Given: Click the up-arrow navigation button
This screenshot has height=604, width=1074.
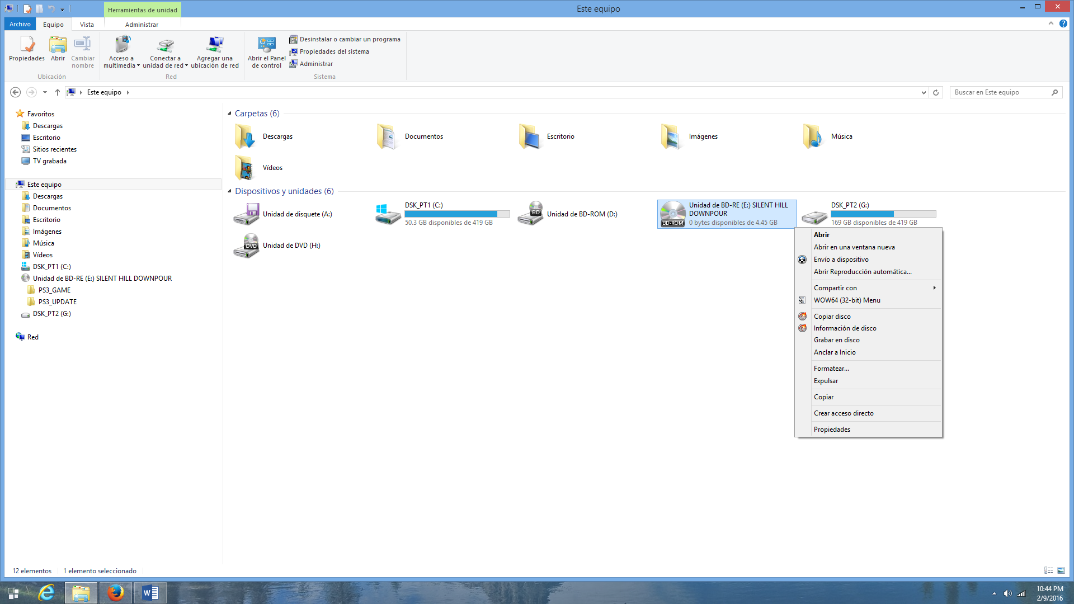Looking at the screenshot, I should click(58, 92).
